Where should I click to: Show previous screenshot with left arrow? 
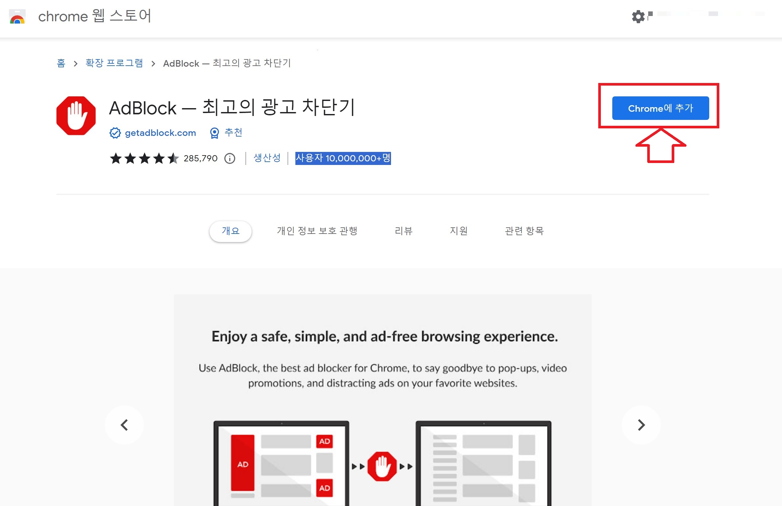point(124,425)
